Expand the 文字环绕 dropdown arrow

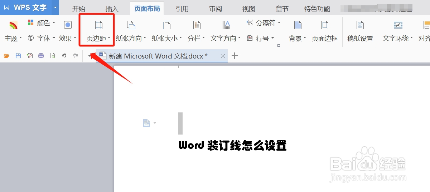(x=412, y=38)
